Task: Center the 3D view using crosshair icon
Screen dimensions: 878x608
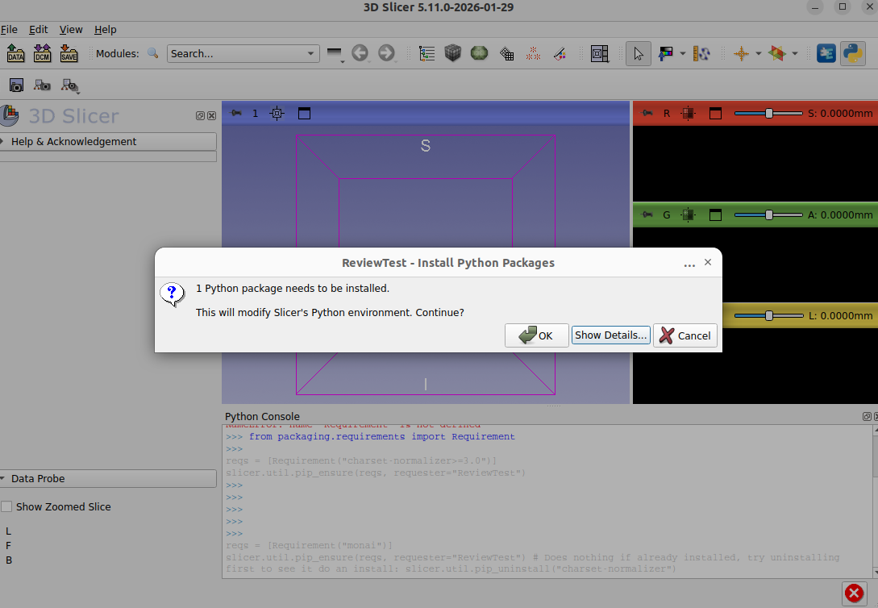Action: (x=277, y=114)
